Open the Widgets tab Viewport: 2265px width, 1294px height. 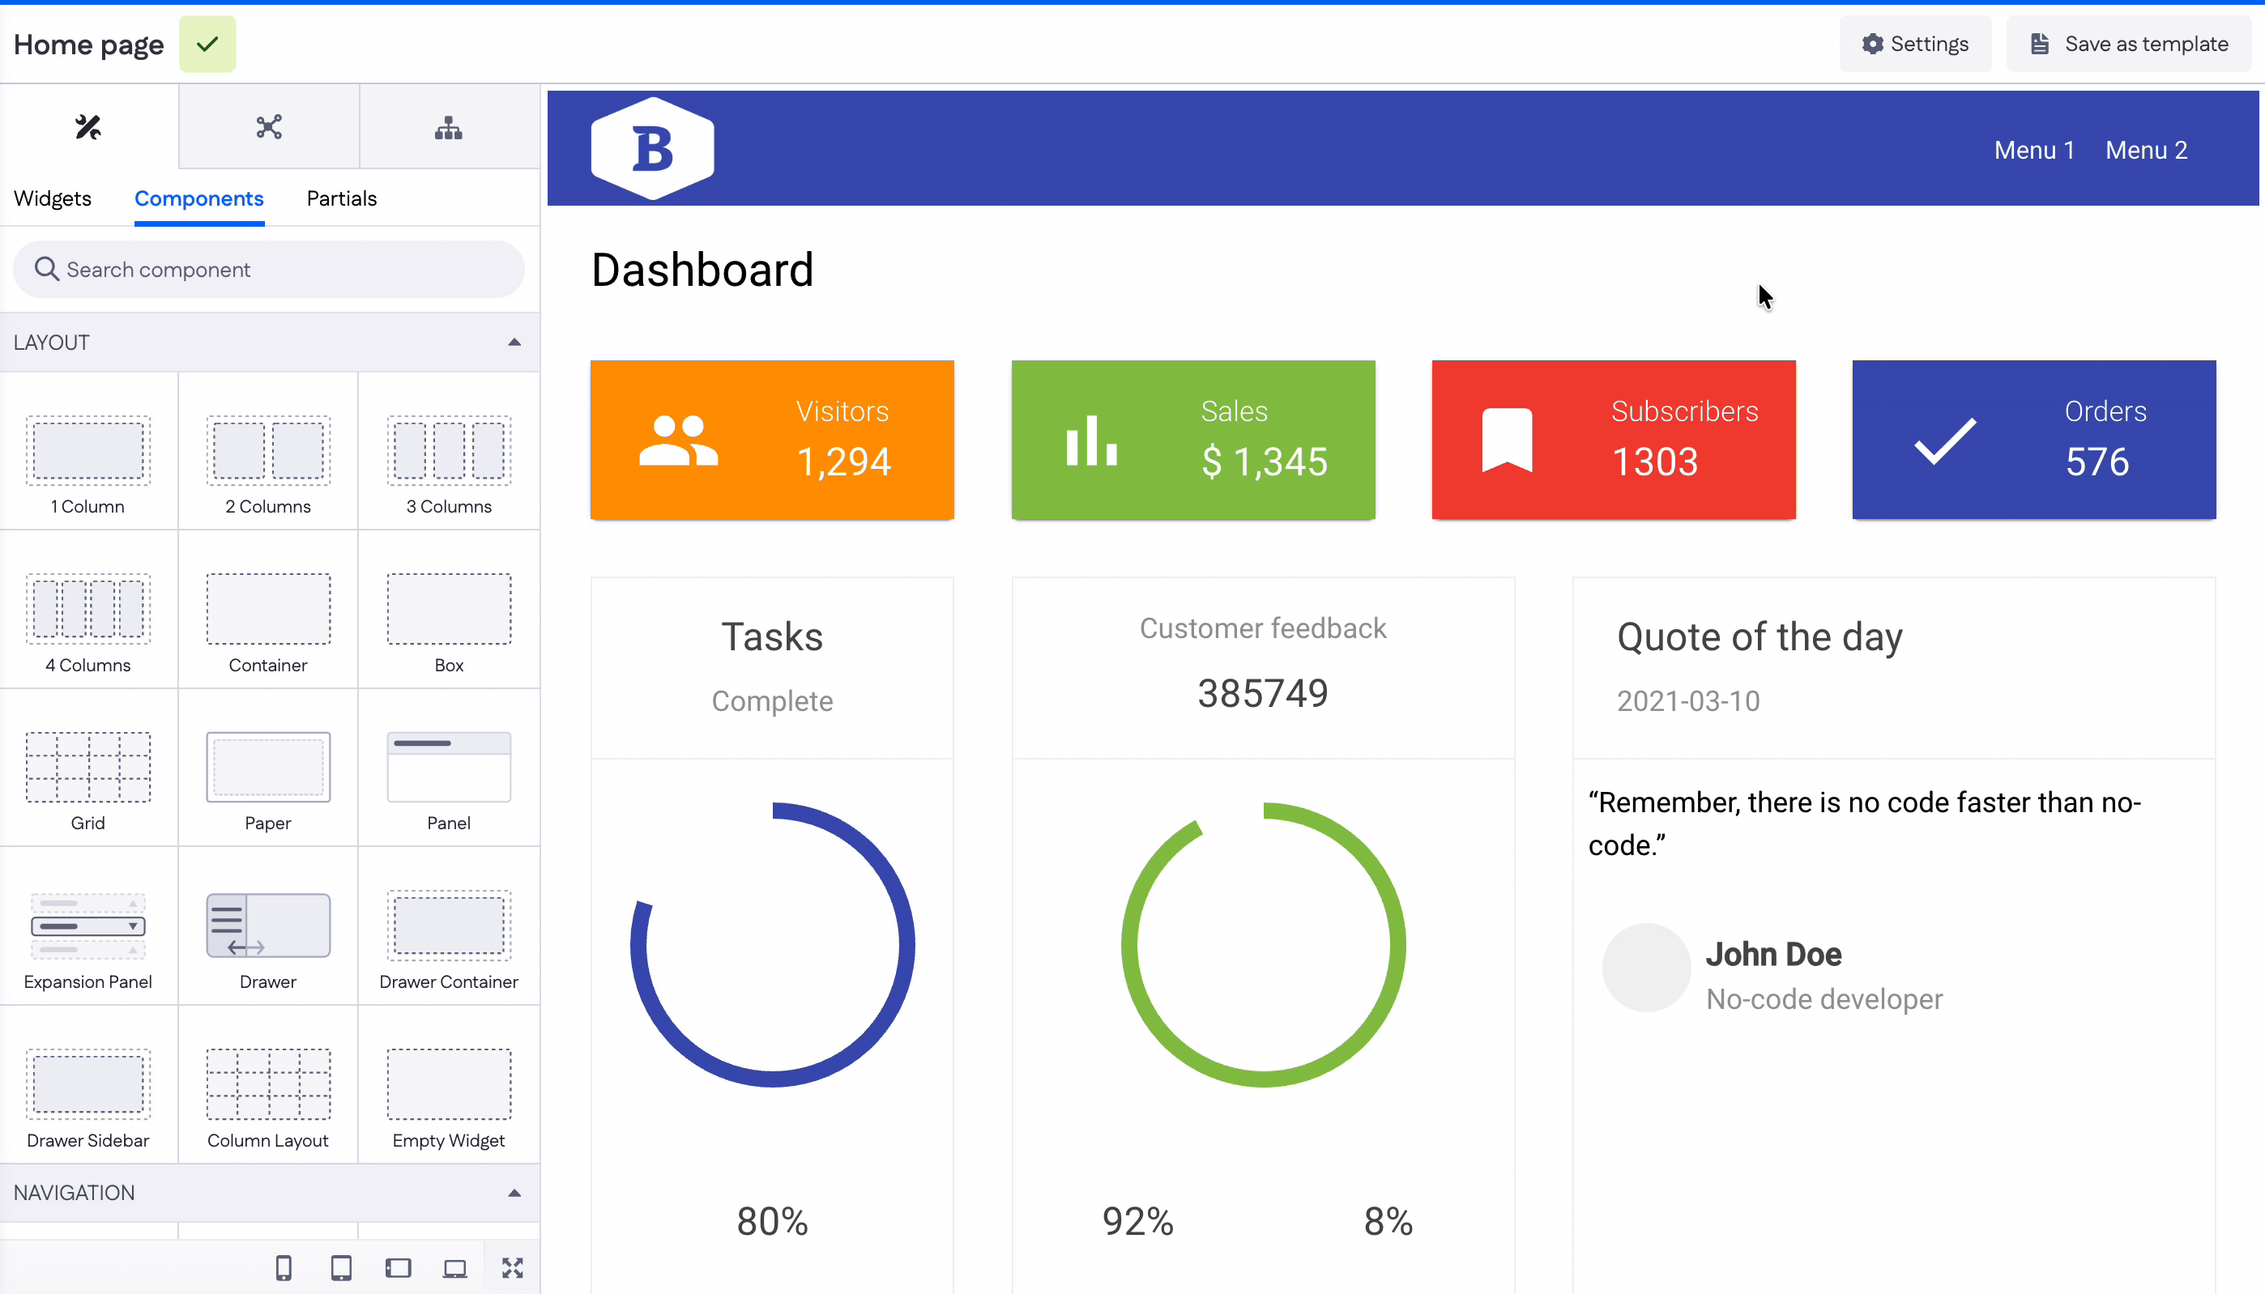(x=53, y=198)
